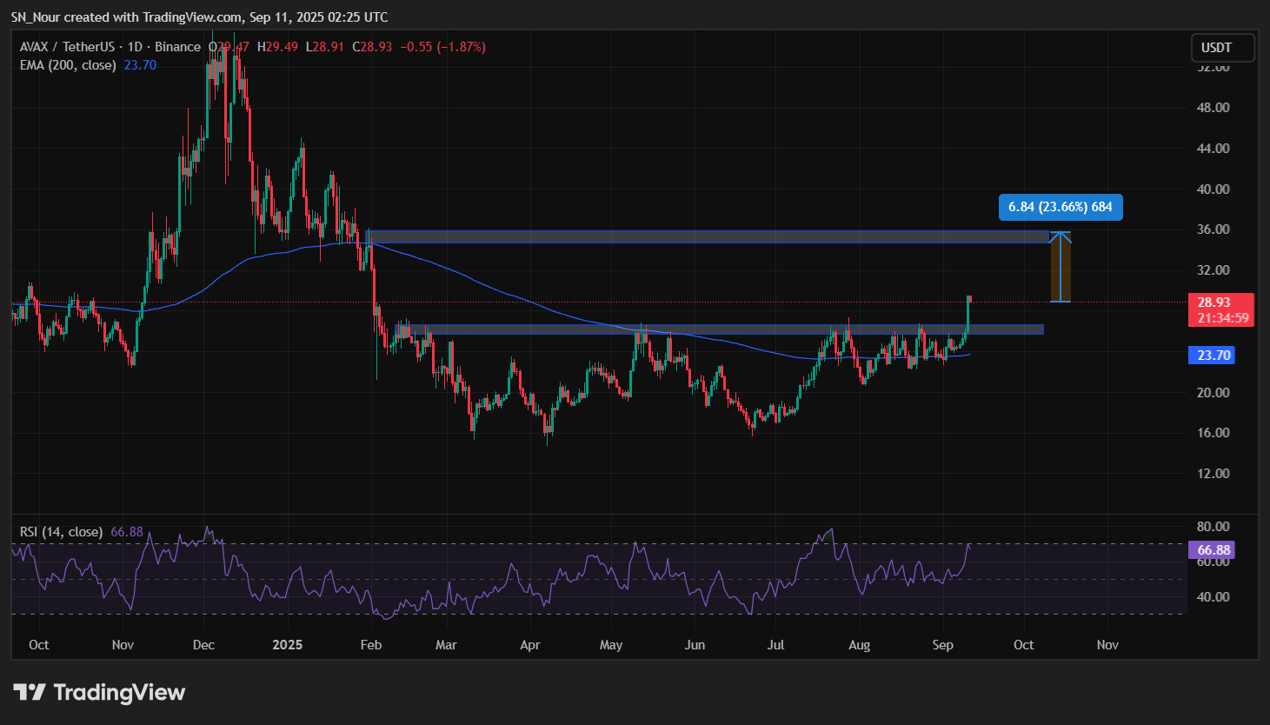Viewport: 1270px width, 725px height.
Task: Select the lower blue support zone rectangle
Action: pyautogui.click(x=695, y=329)
